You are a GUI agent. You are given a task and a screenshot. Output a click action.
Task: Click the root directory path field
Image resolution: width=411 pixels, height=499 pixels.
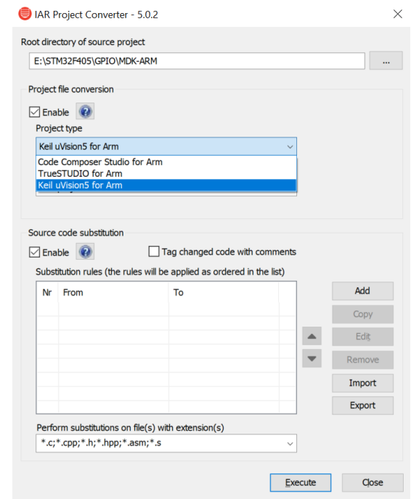[197, 61]
